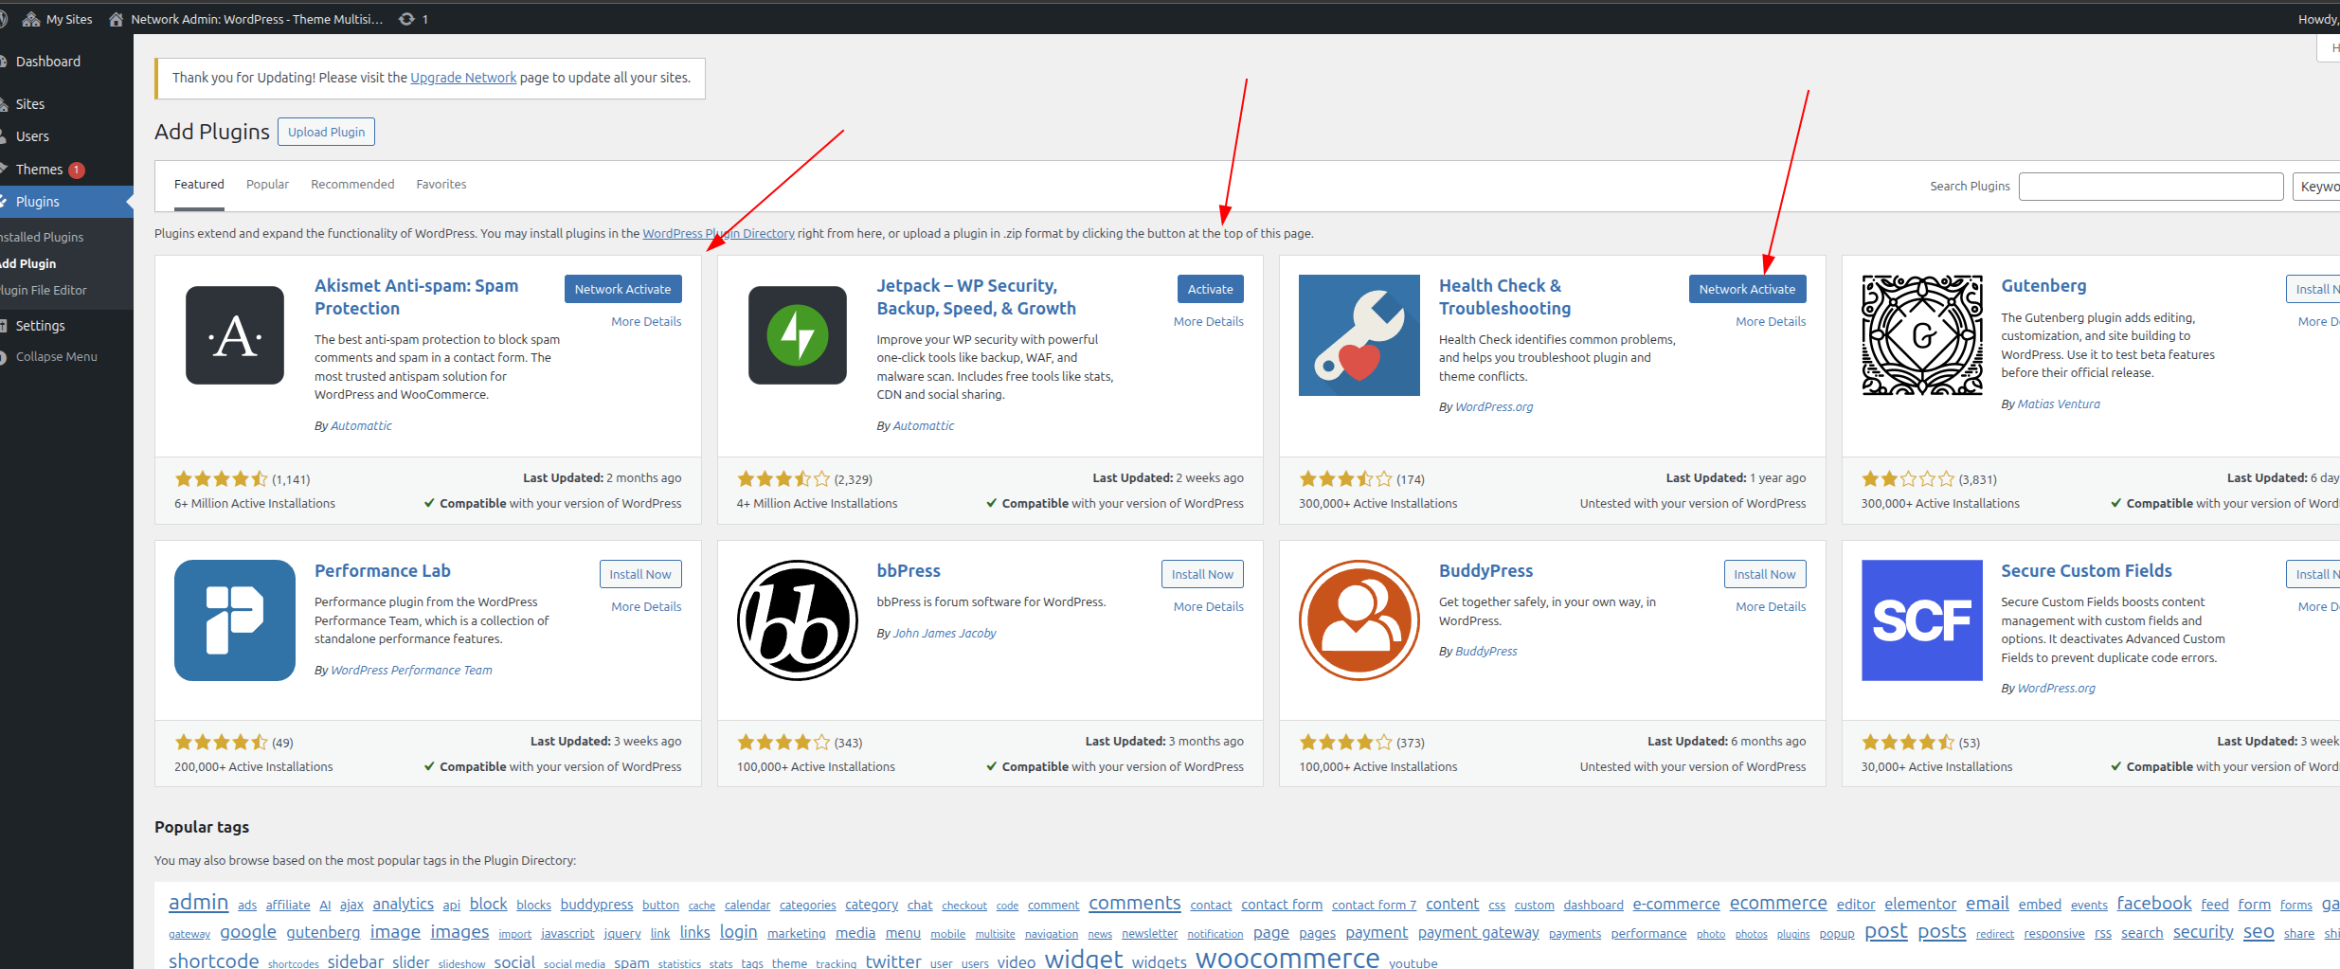Click the Performance Lab plugin icon
Screen dimensions: 2340x969
pos(234,620)
